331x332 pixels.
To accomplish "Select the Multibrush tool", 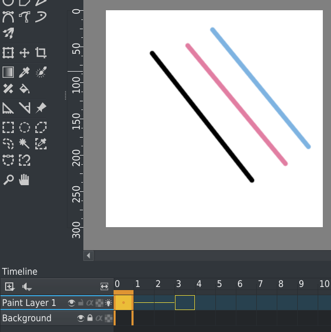I will (8, 33).
